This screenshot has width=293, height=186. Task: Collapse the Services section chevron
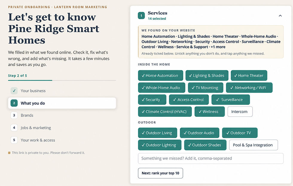280,16
